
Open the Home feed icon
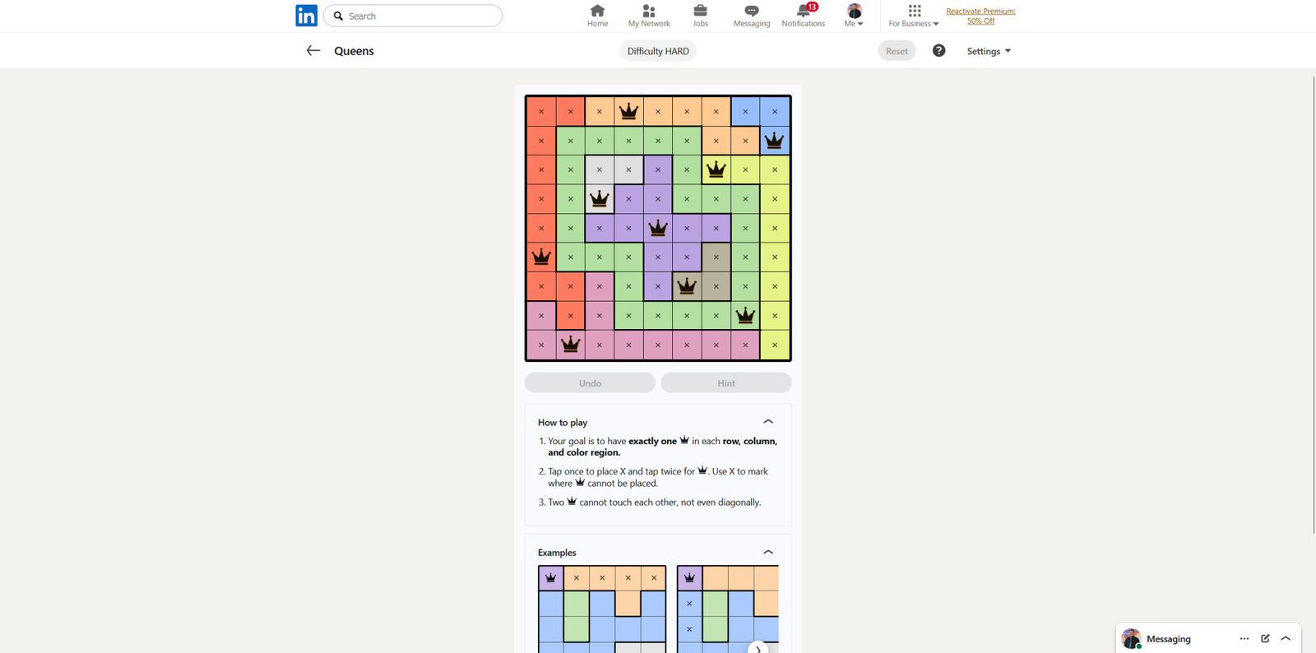point(597,12)
